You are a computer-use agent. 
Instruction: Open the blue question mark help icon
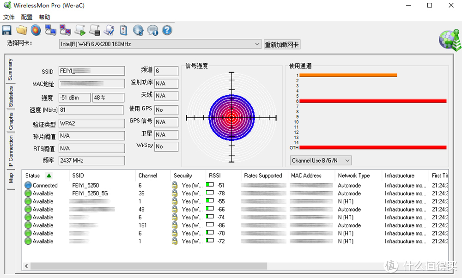167,30
